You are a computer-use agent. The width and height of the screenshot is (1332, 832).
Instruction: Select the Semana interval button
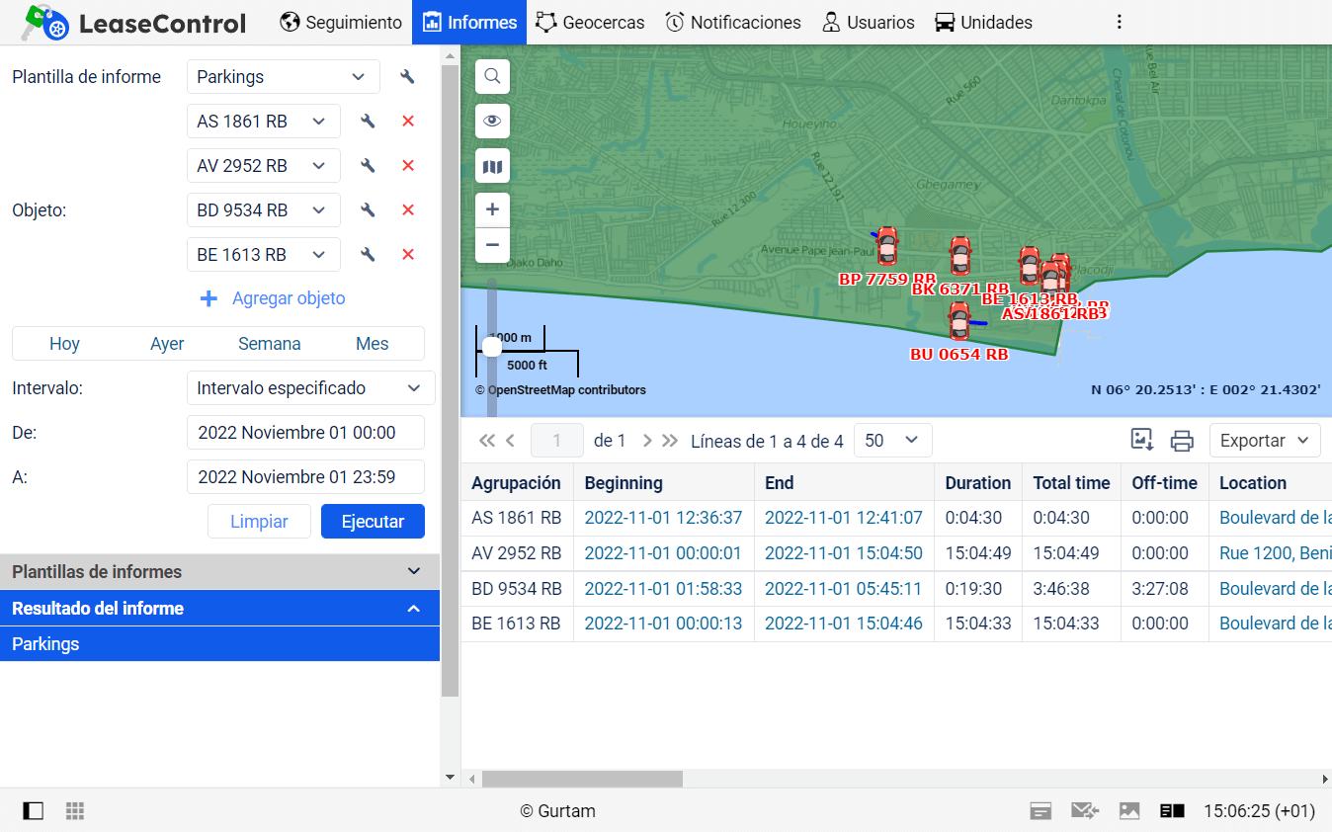[270, 344]
